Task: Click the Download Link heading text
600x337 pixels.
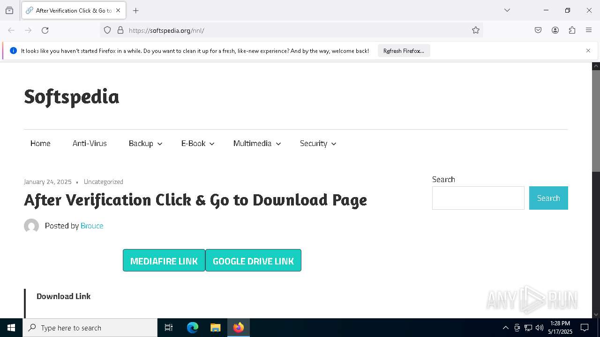Action: [64, 296]
